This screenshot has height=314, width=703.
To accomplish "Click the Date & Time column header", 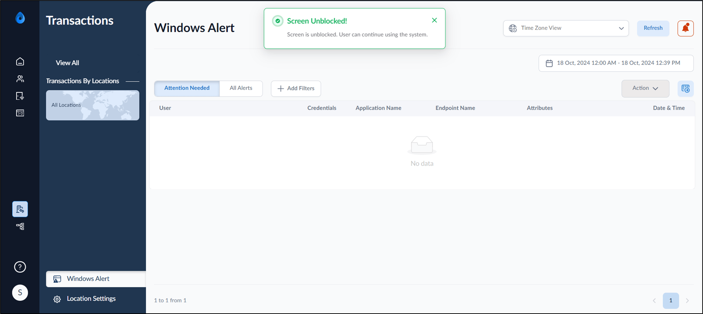I will [669, 108].
